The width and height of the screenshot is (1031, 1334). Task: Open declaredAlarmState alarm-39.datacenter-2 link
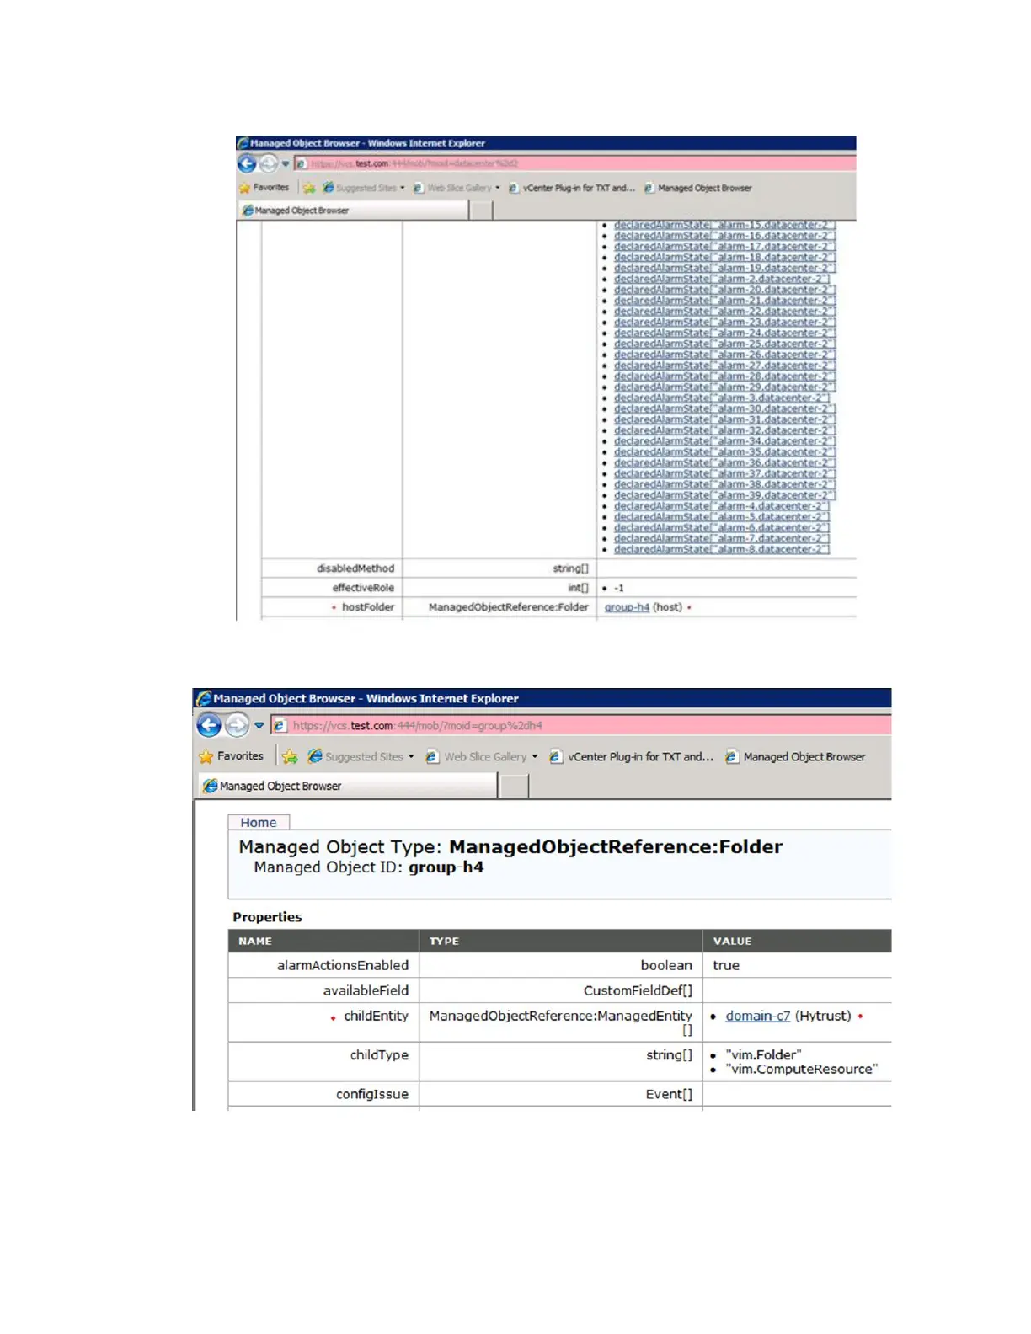click(x=724, y=495)
